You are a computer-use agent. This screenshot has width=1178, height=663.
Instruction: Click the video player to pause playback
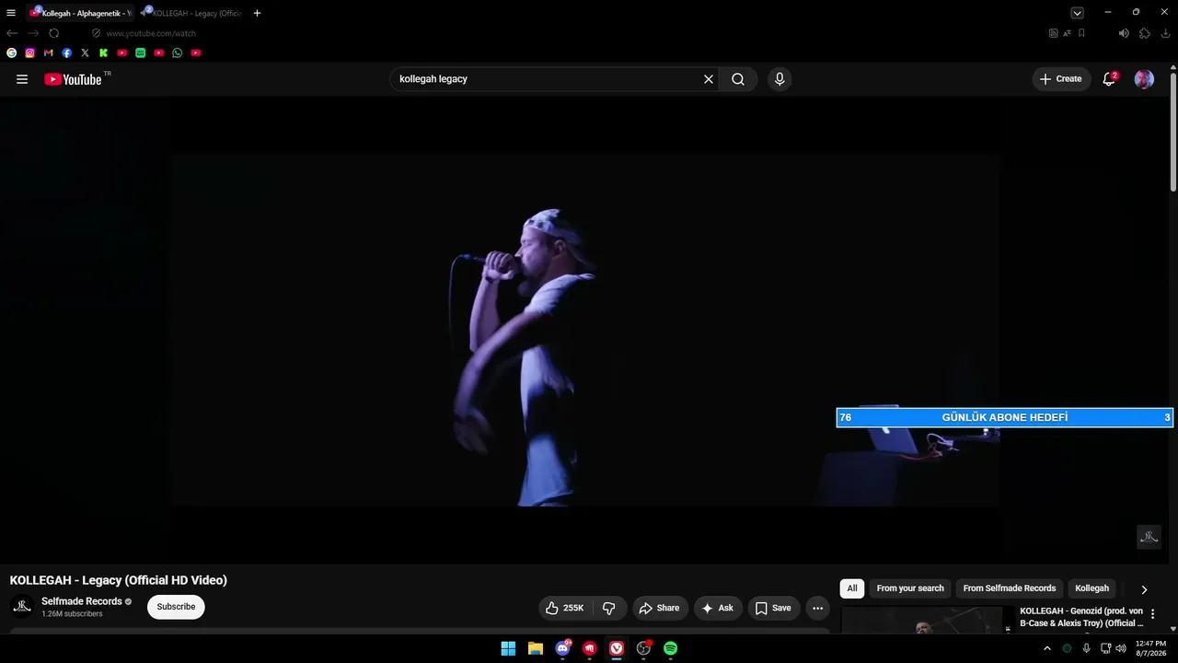tap(584, 330)
